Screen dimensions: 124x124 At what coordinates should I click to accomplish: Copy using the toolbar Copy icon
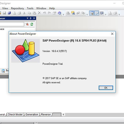[x=29, y=13]
